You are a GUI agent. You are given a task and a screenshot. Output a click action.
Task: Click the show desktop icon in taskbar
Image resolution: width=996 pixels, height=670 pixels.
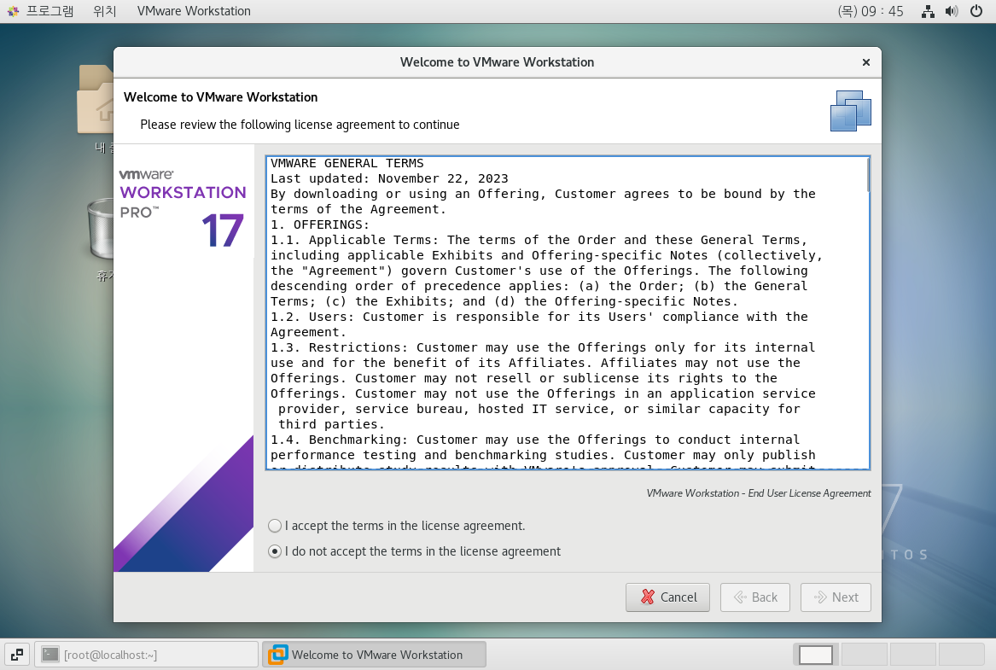17,655
